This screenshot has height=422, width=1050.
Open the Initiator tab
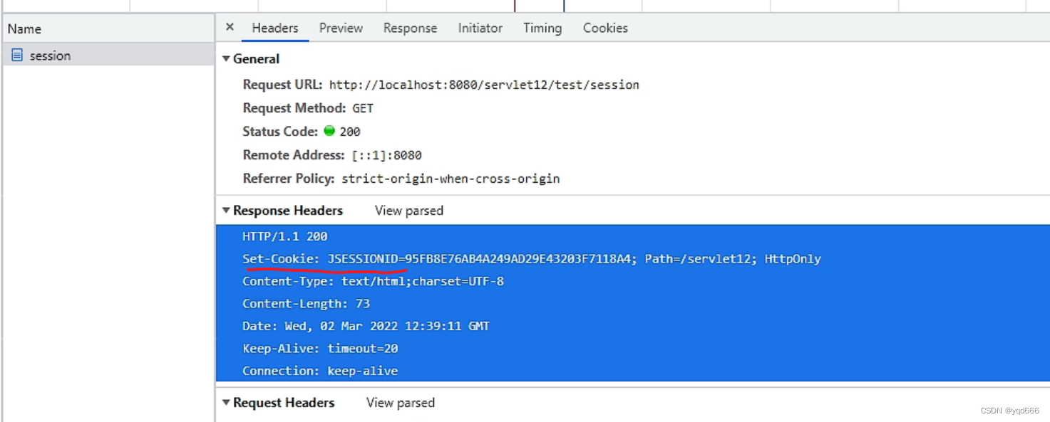point(480,28)
